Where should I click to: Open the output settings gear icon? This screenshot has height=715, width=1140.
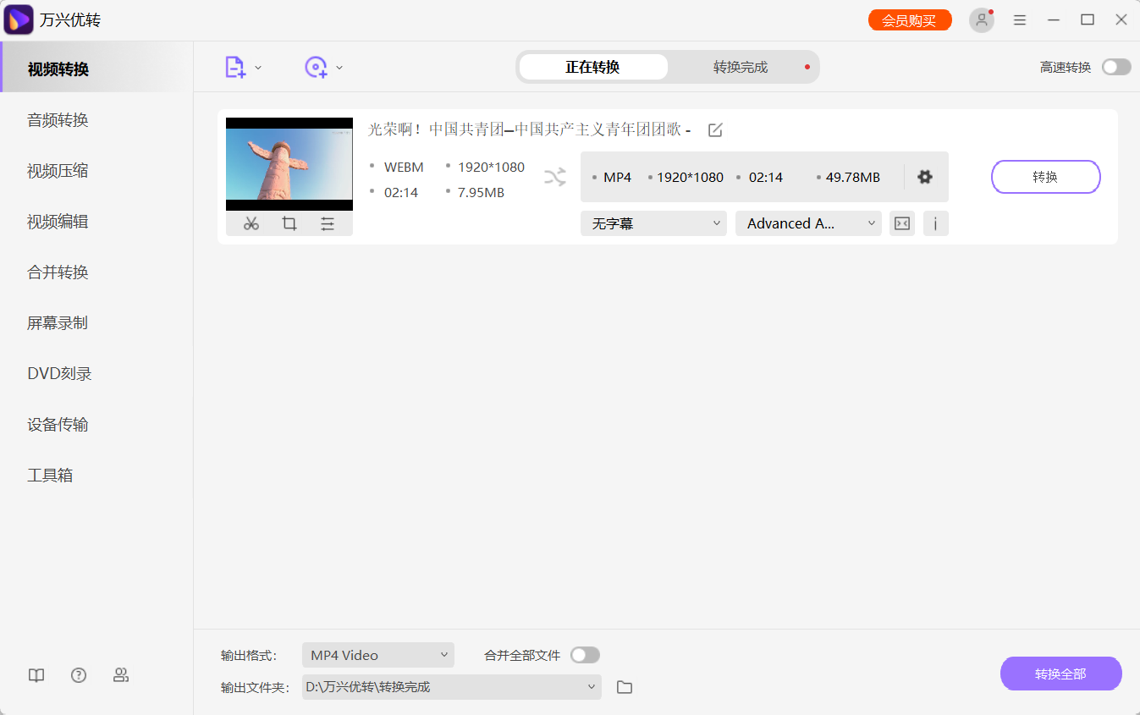(x=924, y=177)
